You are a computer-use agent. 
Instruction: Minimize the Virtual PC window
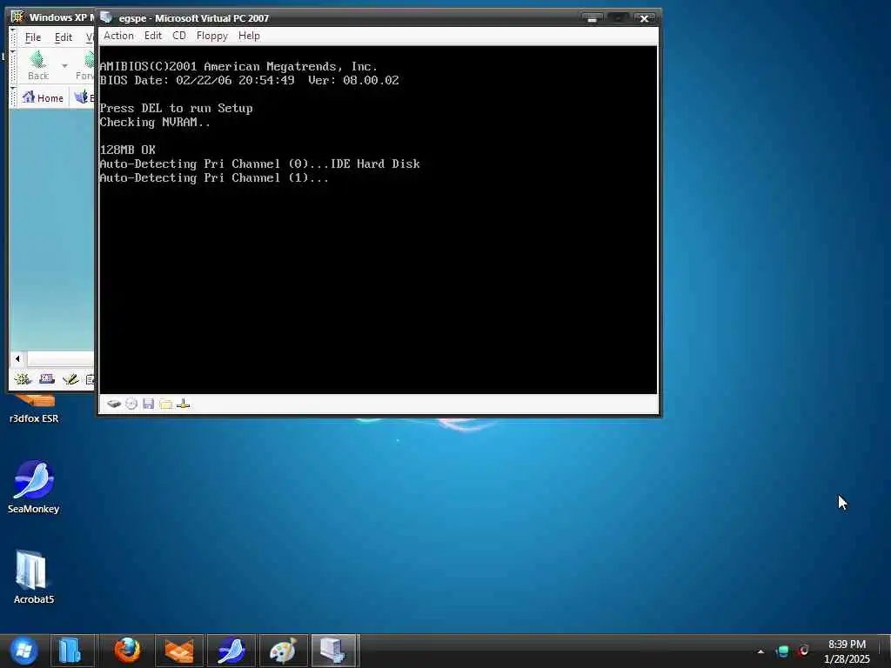pos(592,19)
